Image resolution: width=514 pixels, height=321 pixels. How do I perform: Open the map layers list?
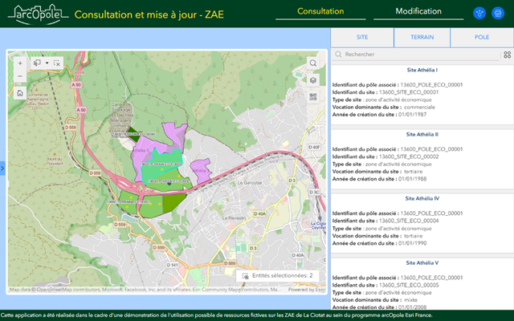(313, 80)
